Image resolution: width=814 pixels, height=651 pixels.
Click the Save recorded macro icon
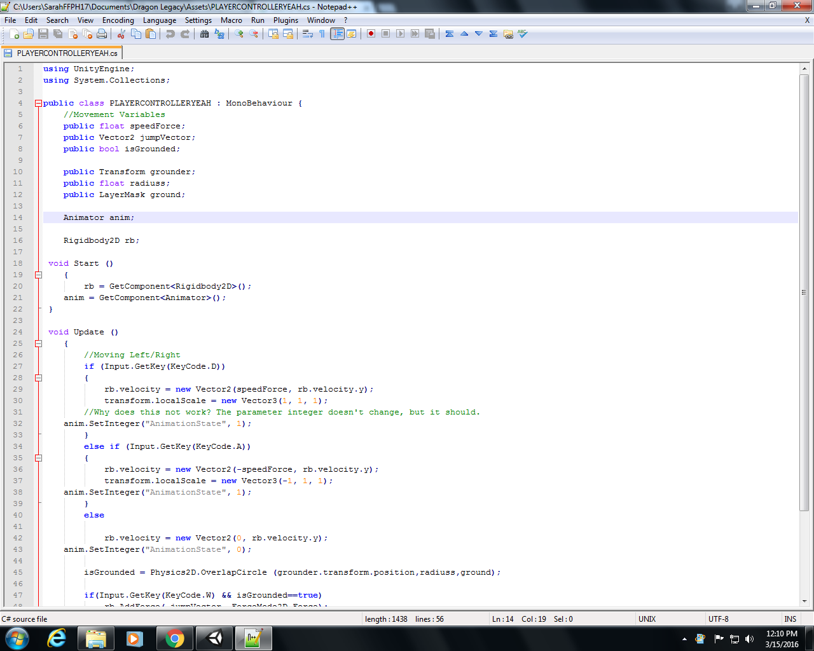point(429,34)
